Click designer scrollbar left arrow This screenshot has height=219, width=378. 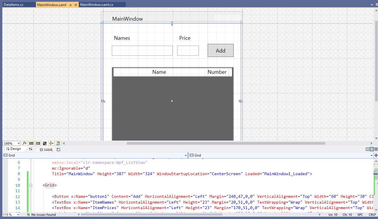coord(64,143)
